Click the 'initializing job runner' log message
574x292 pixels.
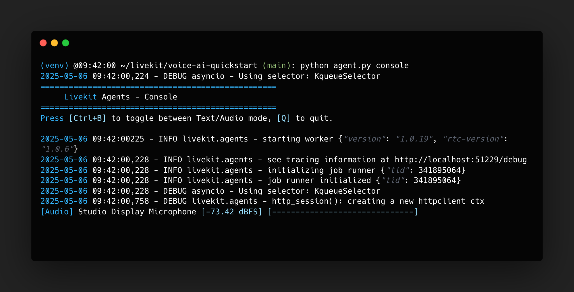321,170
